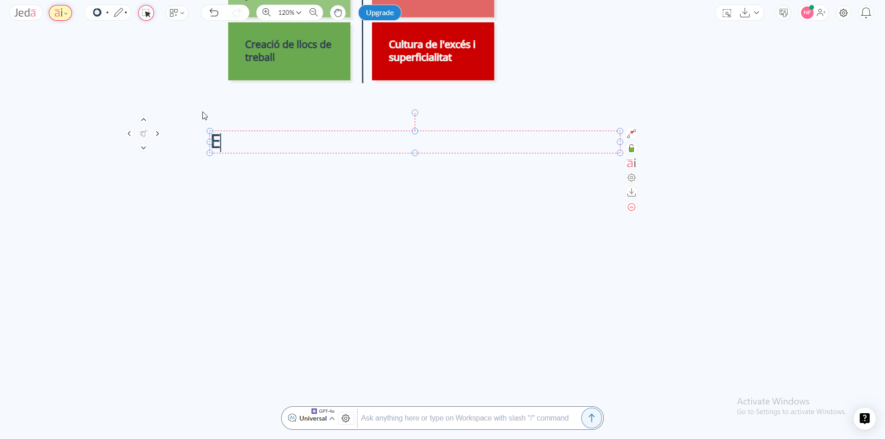Select the pencil drawing tool
The height and width of the screenshot is (439, 885).
[119, 13]
